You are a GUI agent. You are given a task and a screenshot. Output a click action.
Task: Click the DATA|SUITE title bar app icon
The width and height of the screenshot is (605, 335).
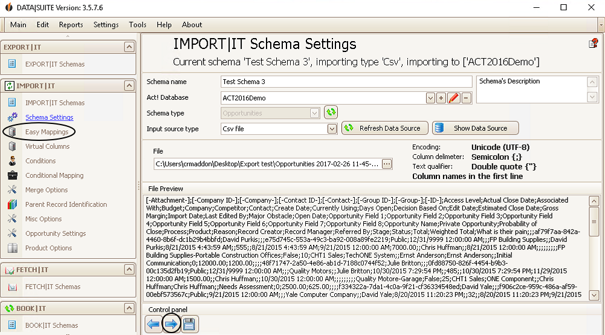8,7
